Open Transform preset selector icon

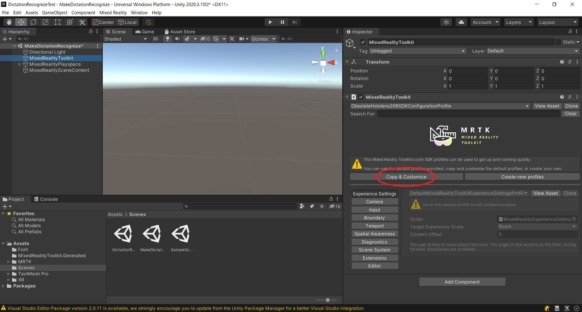coord(568,62)
